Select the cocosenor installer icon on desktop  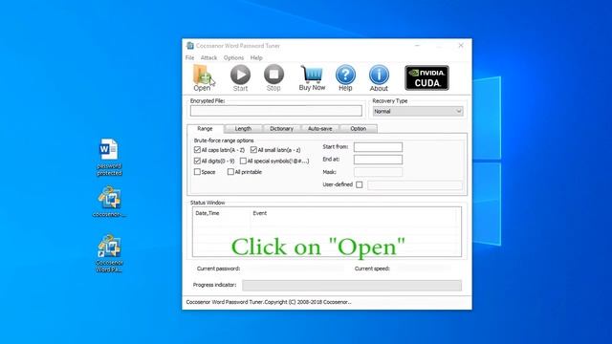109,202
